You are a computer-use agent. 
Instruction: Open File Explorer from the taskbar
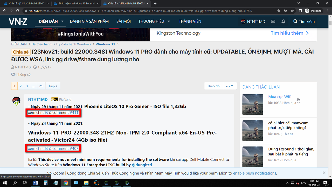point(86,183)
